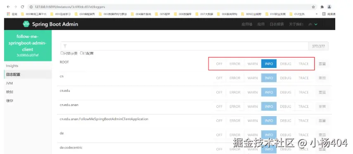The image size is (353, 154).
Task: Click the browser address bar URL
Action: coord(70,7)
